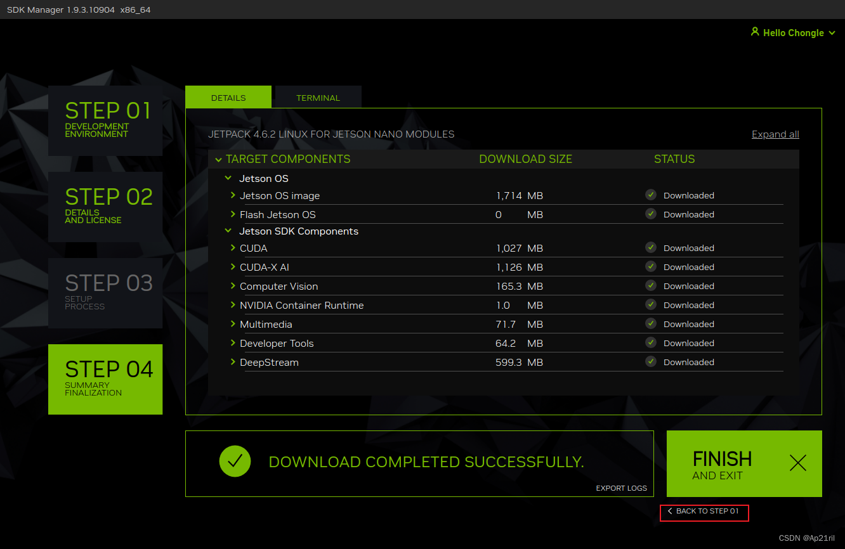Expand the CUDA row chevron
The image size is (845, 549).
[233, 248]
